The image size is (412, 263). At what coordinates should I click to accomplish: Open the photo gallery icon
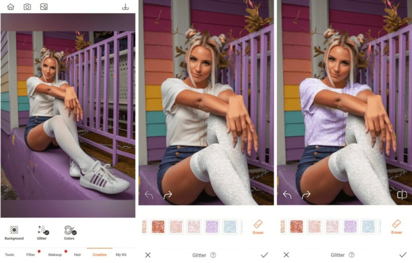click(44, 6)
